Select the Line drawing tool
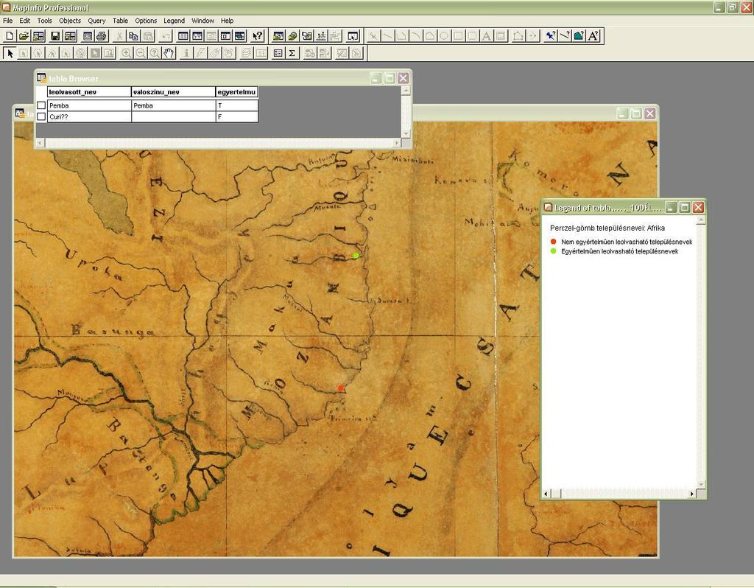The width and height of the screenshot is (754, 588). [387, 36]
